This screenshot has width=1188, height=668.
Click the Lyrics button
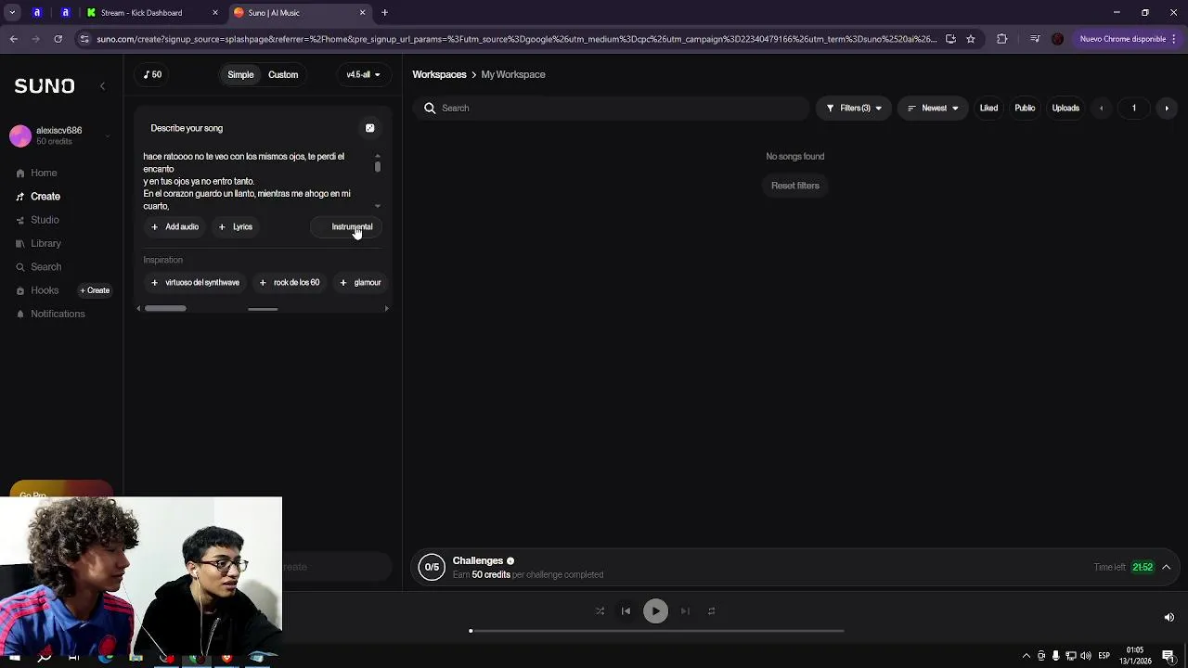coord(235,226)
